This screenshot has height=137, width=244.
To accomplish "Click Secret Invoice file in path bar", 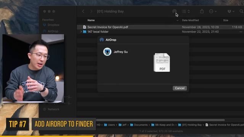I will (x=225, y=125).
